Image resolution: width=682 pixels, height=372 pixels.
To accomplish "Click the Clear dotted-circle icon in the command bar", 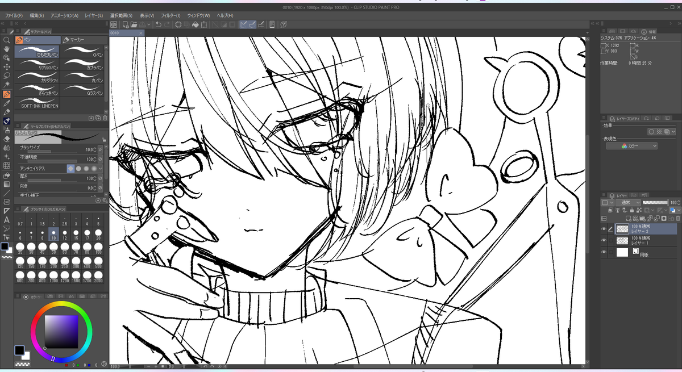I will tap(178, 24).
